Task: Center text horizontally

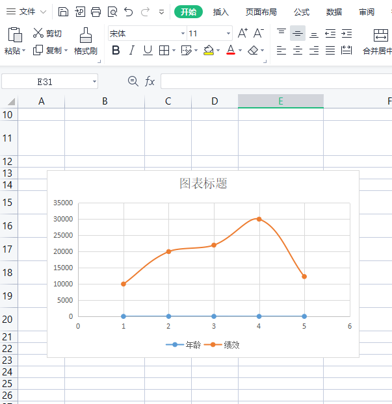Action: (x=297, y=50)
